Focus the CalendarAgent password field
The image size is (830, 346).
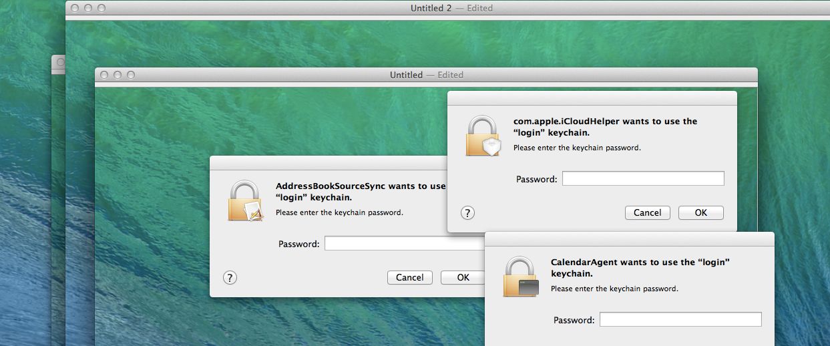click(x=680, y=319)
